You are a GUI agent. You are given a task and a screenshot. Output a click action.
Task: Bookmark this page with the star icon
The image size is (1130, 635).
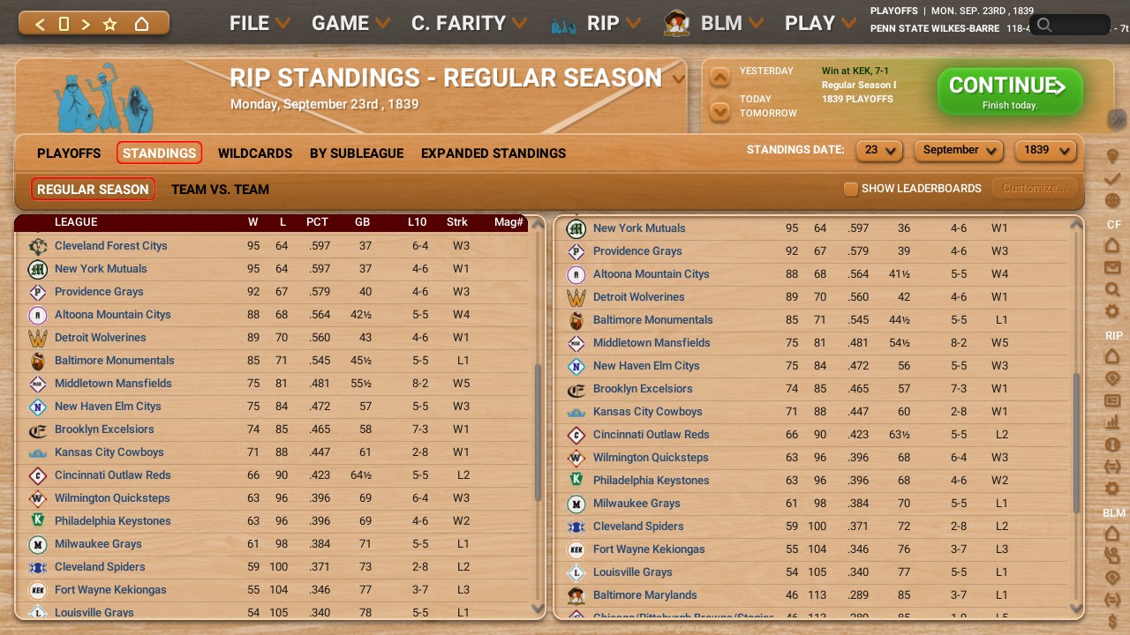click(x=110, y=24)
